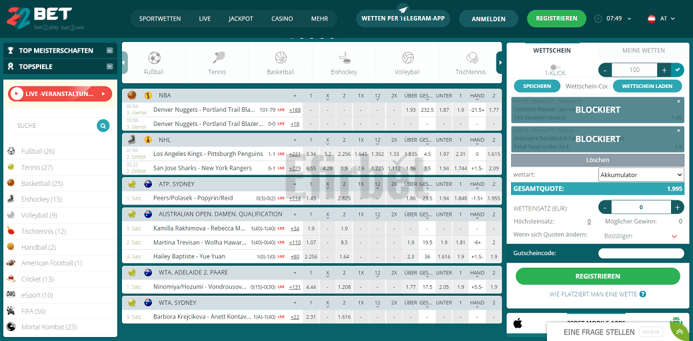The image size is (693, 341).
Task: Click the header Registrieren button
Action: point(556,19)
